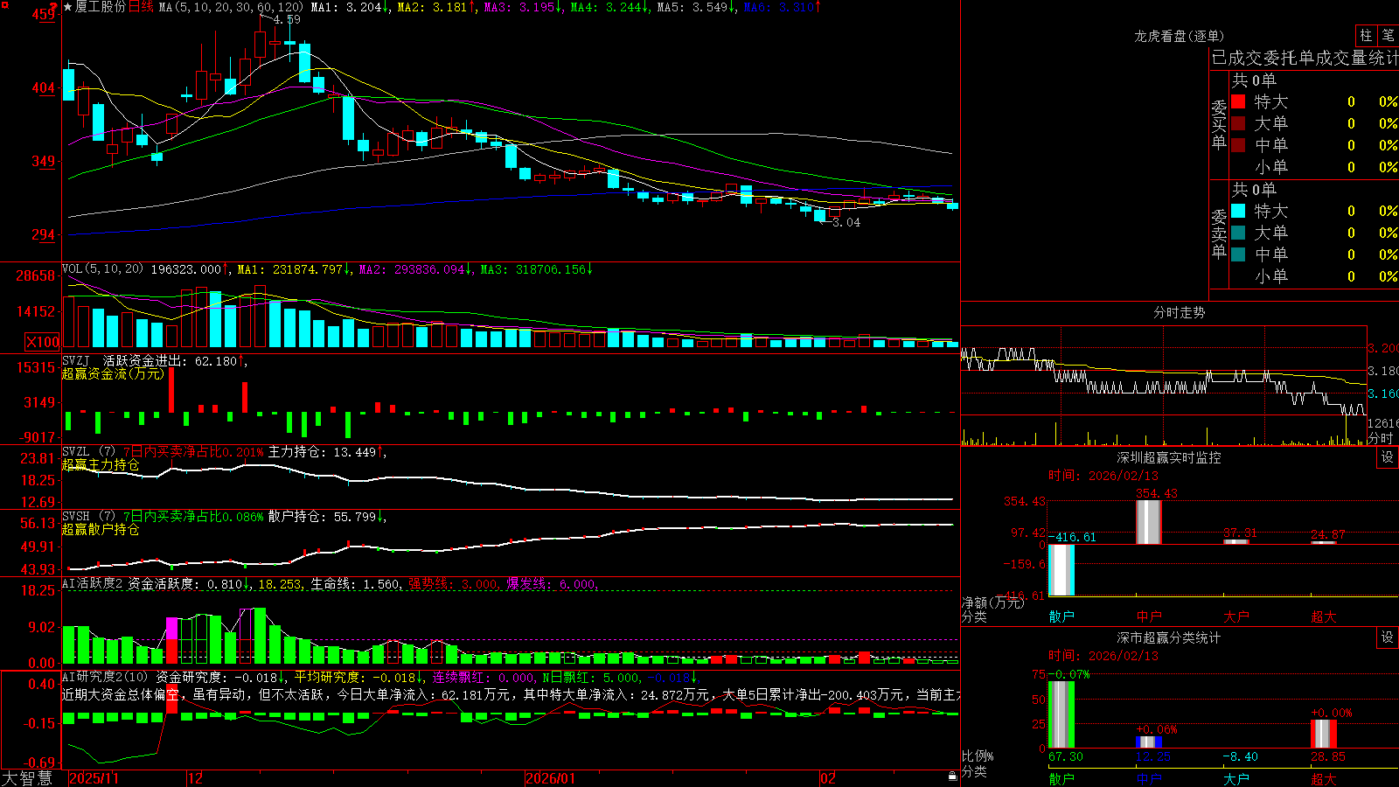The image size is (1399, 787).
Task: Click the 委卖单 section label
Action: coord(1219,233)
